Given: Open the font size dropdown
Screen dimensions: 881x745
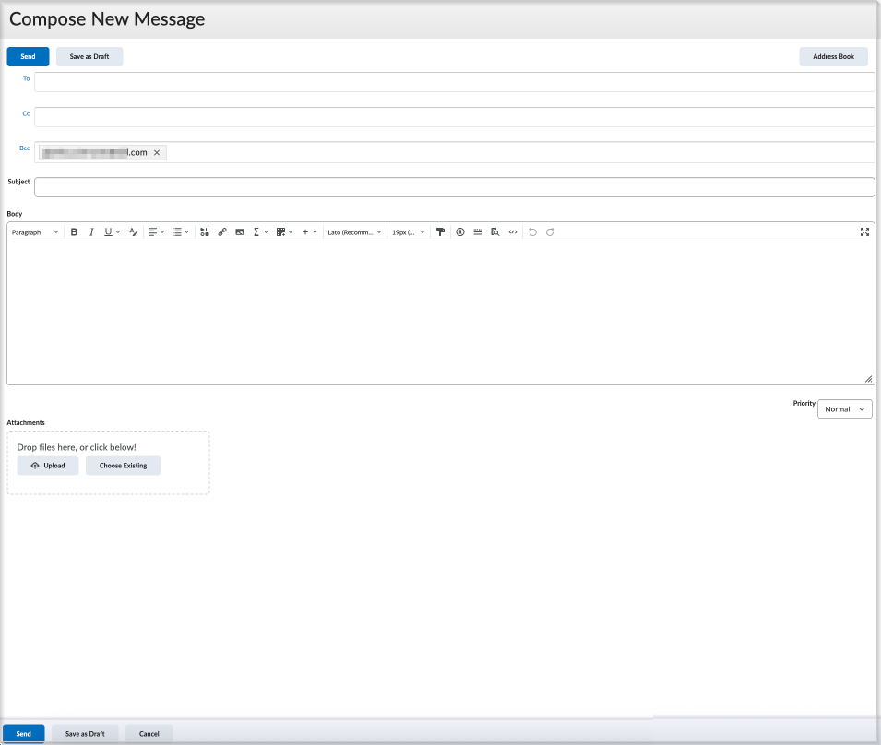Looking at the screenshot, I should pos(407,231).
